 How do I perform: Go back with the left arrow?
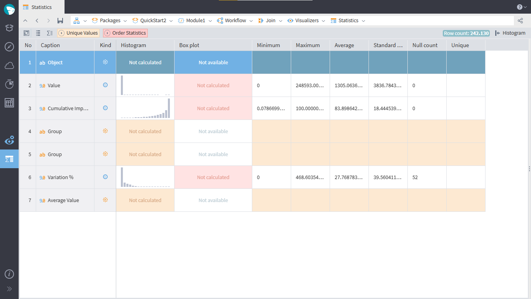point(37,21)
